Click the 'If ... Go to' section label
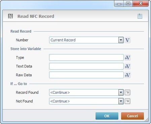Screen dimensions: 151x124 coord(18,84)
